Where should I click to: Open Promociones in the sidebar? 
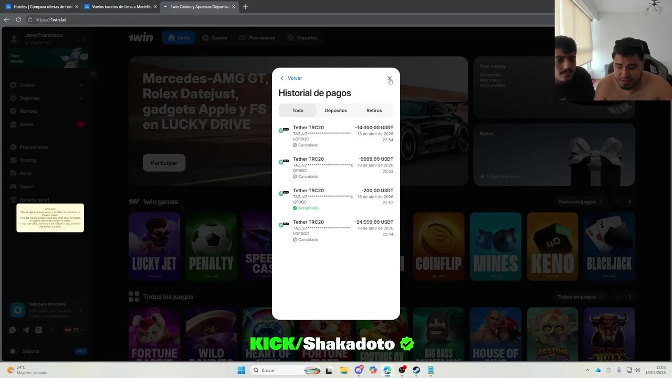click(x=34, y=148)
